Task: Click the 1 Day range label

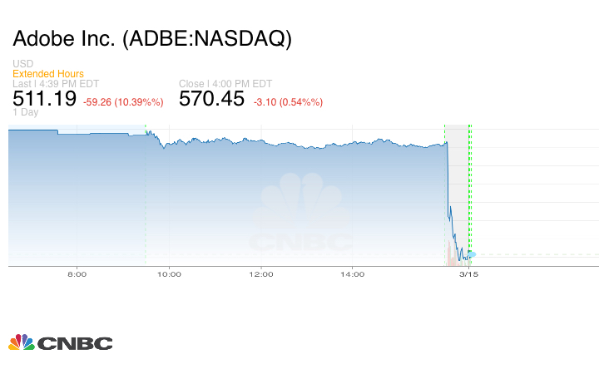Action: [x=27, y=112]
